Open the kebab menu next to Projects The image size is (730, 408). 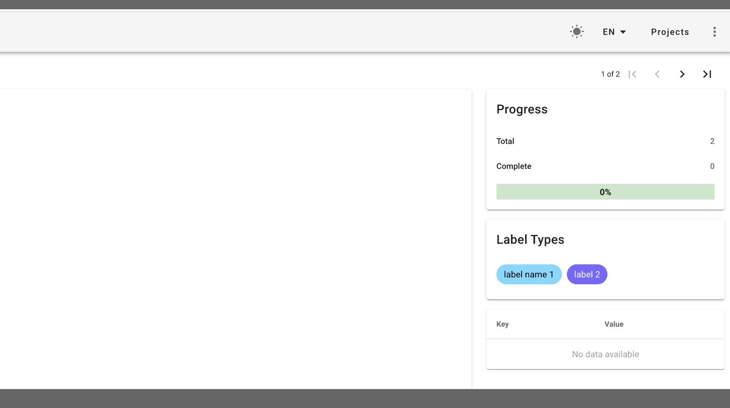tap(714, 32)
